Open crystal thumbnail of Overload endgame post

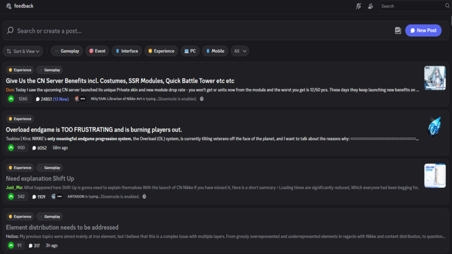[x=435, y=126]
